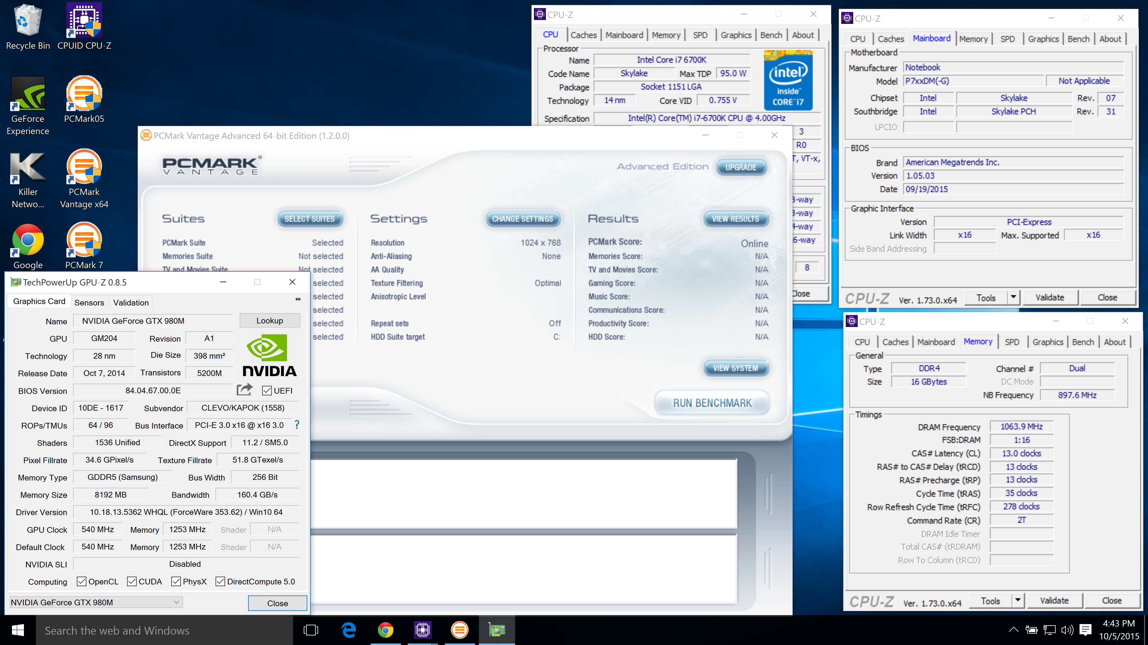The width and height of the screenshot is (1148, 645).
Task: Click the Driver Version field in GPU-Z
Action: coord(186,512)
